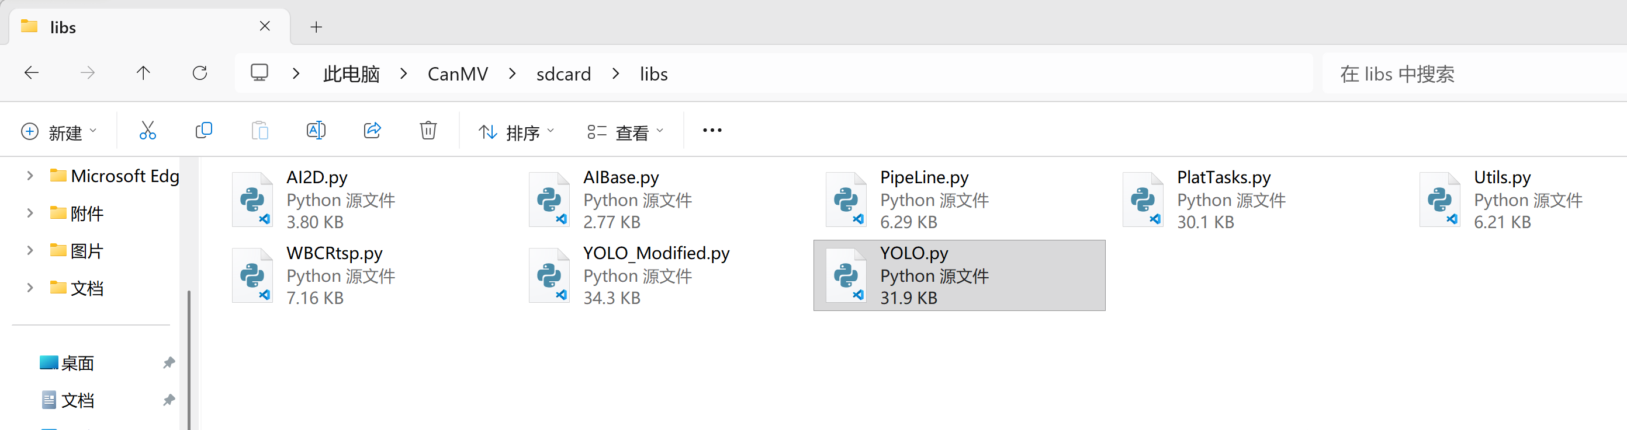Select the YOLO_Modified.py file icon

549,275
